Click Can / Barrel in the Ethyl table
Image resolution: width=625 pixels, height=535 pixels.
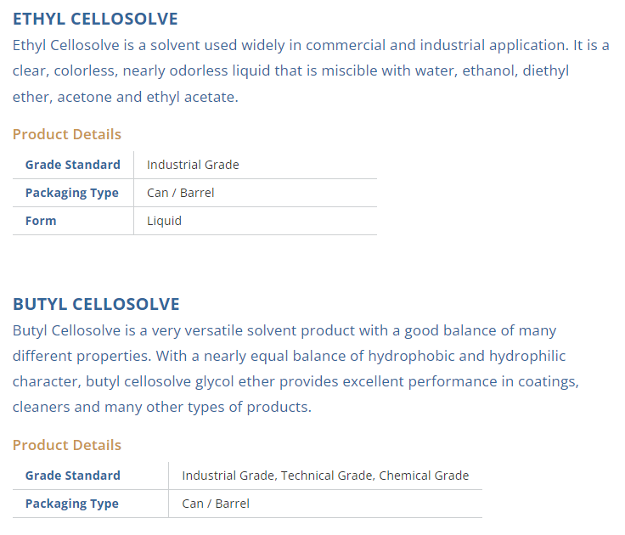[x=181, y=193]
